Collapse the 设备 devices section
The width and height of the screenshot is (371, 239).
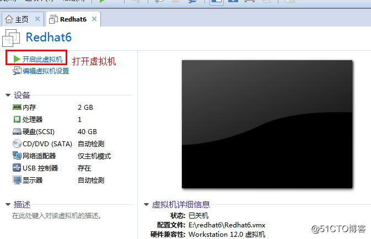coord(8,95)
